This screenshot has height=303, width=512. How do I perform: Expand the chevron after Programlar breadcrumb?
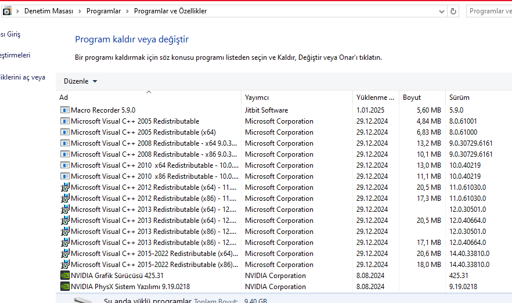click(x=127, y=12)
